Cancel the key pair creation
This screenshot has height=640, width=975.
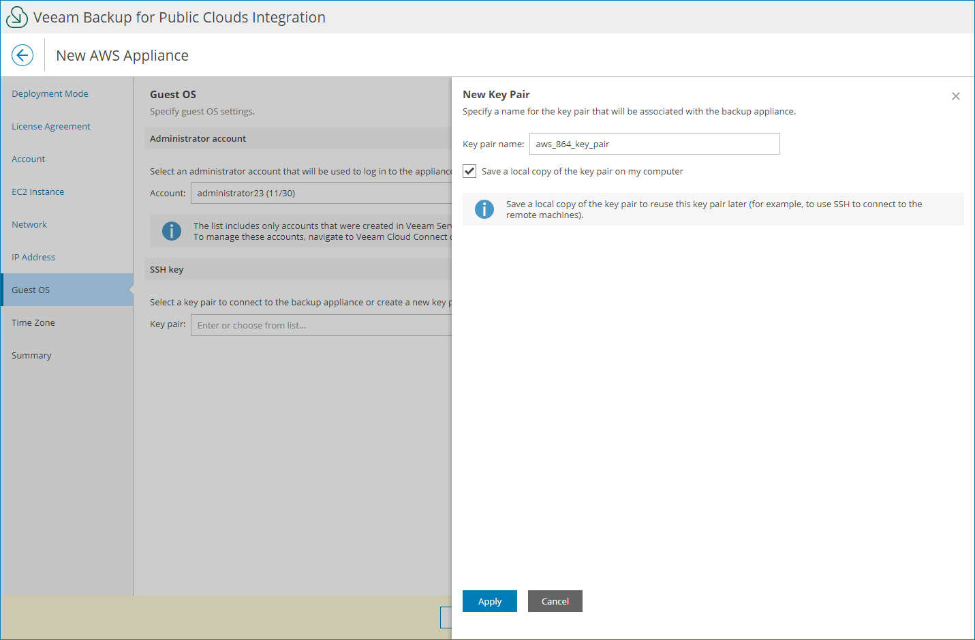point(555,601)
